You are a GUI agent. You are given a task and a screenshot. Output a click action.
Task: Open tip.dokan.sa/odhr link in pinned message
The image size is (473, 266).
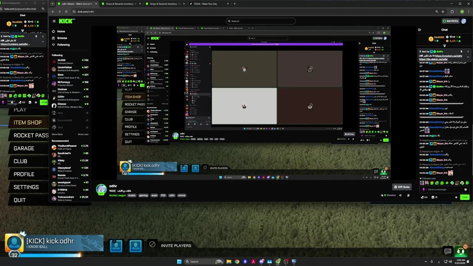click(433, 59)
